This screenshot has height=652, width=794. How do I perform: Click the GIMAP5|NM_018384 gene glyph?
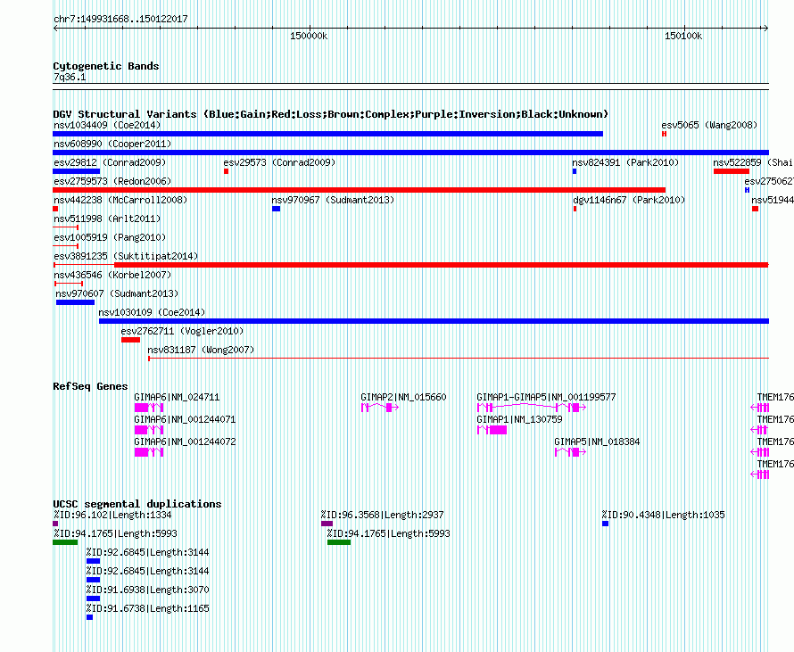[x=571, y=452]
